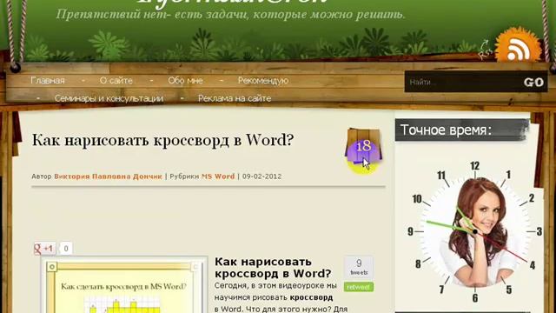Click the green retweet button
The image size is (556, 313).
click(x=359, y=287)
